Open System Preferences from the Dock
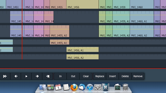Viewport: 166px width, 93px height. (x=98, y=87)
